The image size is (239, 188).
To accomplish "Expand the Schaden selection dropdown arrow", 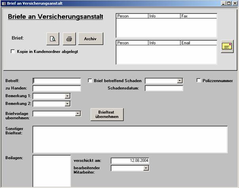I will click(x=180, y=81).
